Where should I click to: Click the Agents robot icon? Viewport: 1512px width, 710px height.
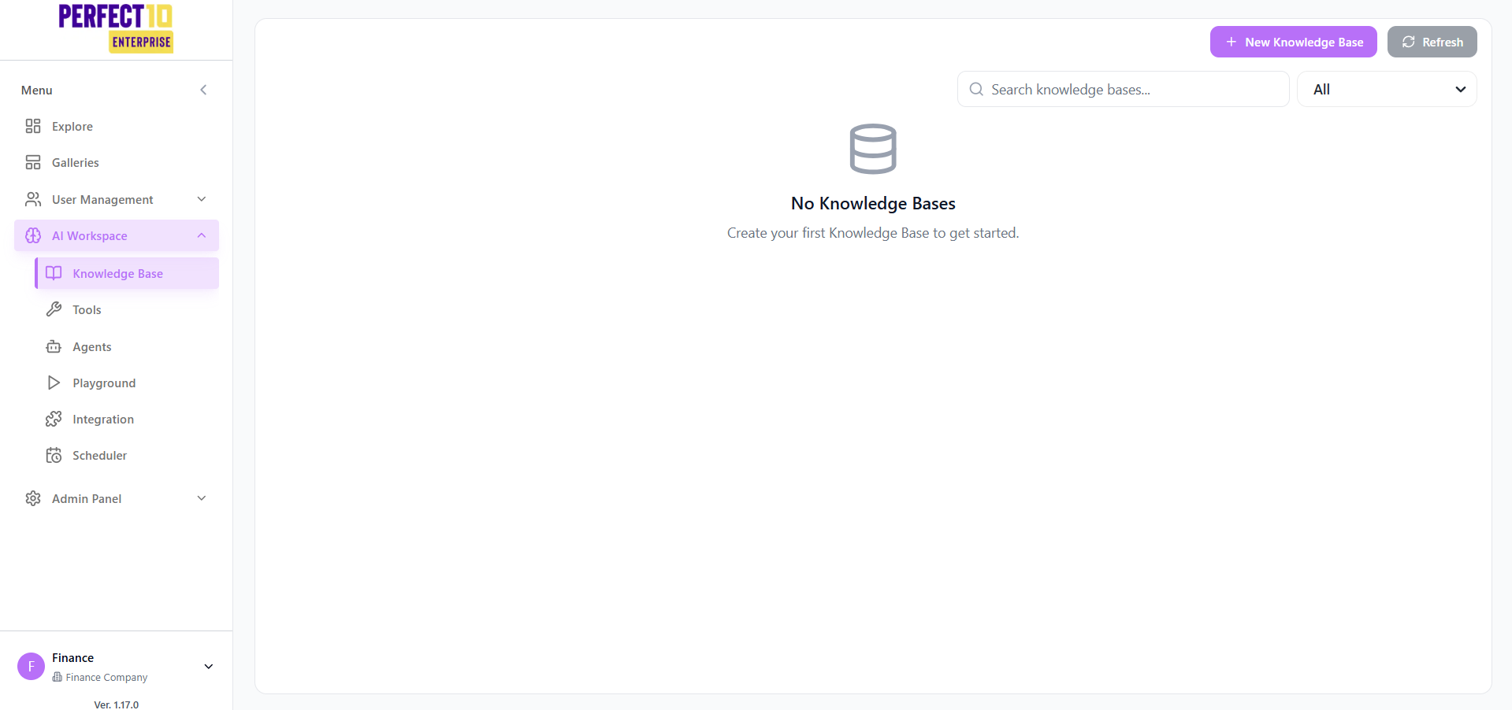pyautogui.click(x=54, y=346)
